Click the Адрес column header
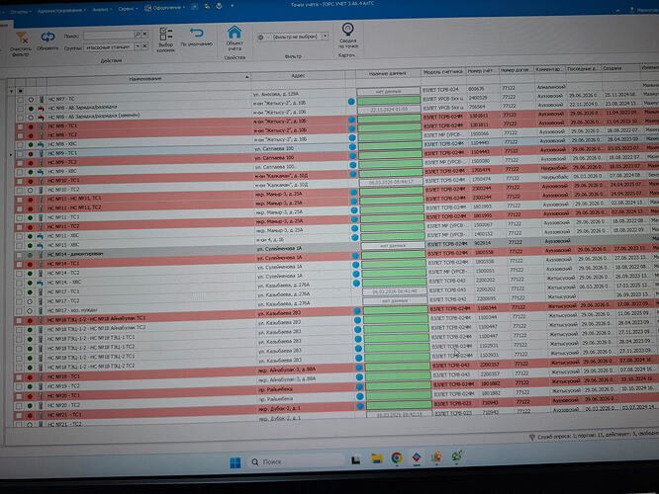This screenshot has height=494, width=659. click(x=298, y=76)
